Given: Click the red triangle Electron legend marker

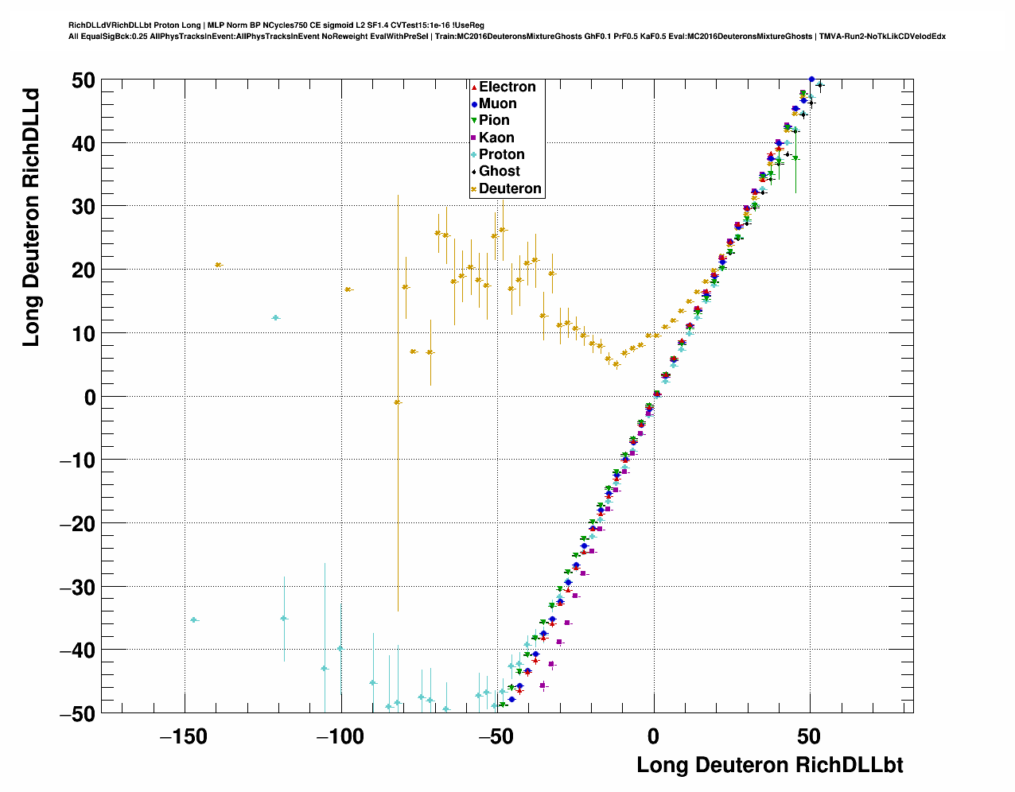Looking at the screenshot, I should pos(474,87).
